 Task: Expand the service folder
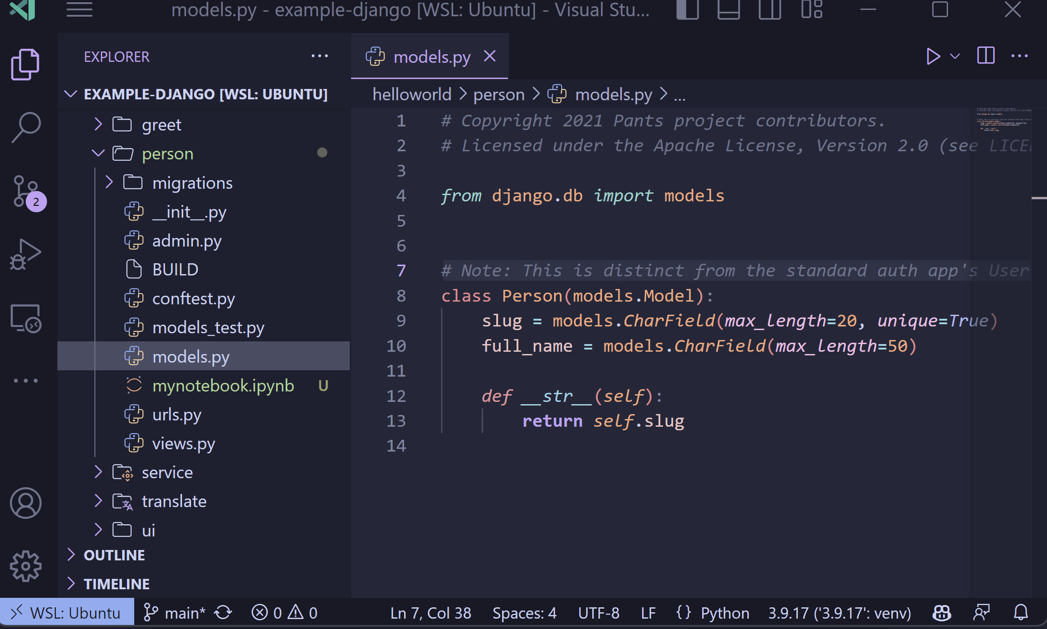[x=203, y=472]
